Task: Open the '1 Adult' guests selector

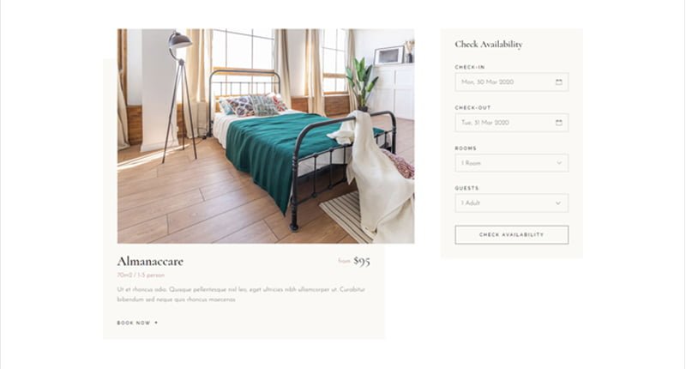Action: click(x=512, y=203)
